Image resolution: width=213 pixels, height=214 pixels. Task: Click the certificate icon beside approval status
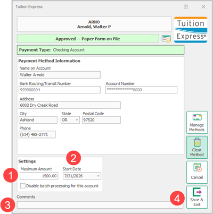pos(166,39)
